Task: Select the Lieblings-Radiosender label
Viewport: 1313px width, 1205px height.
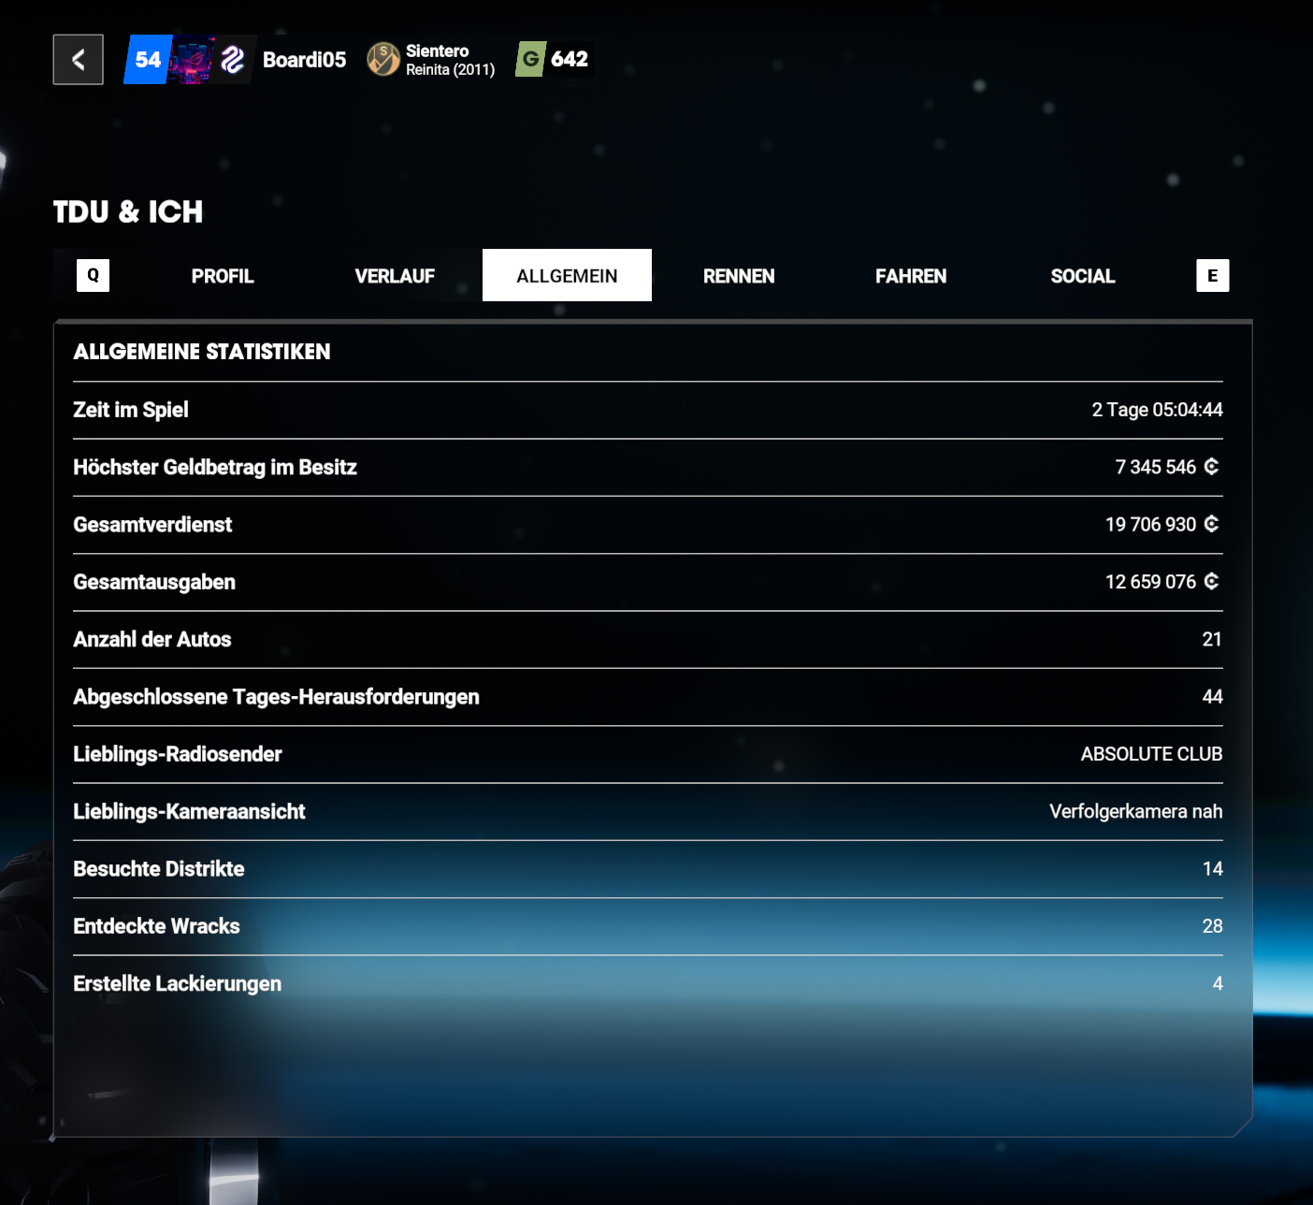Action: point(178,754)
